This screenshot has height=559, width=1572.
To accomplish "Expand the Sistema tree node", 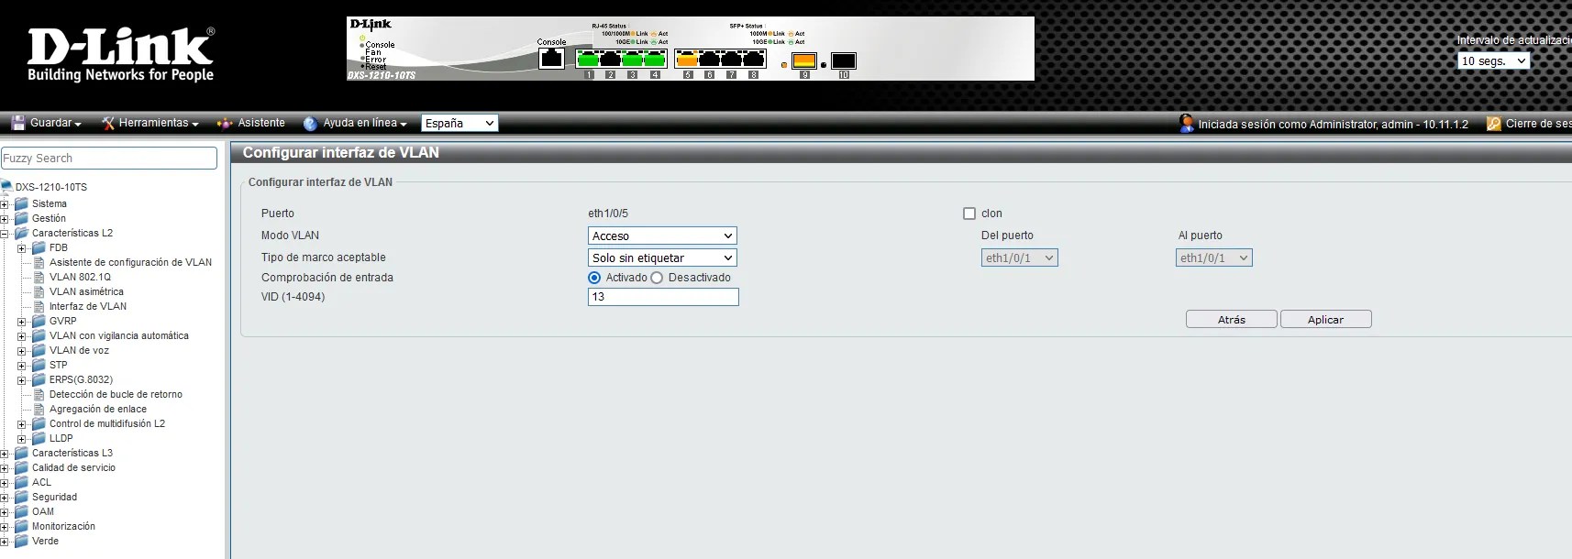I will [5, 204].
